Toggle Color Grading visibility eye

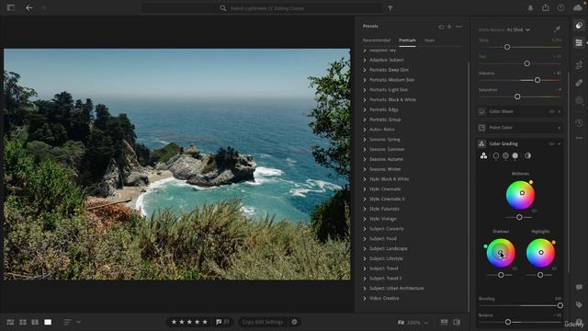point(551,143)
